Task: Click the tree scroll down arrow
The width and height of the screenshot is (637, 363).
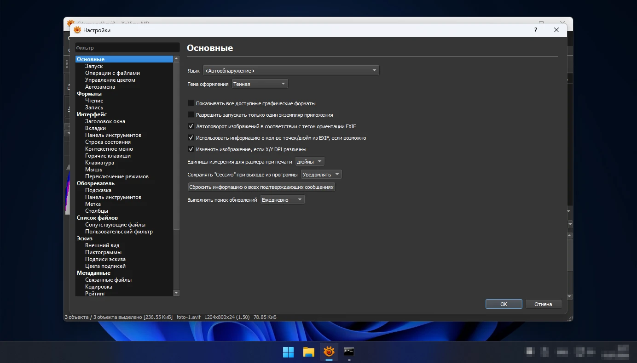Action: (x=176, y=293)
